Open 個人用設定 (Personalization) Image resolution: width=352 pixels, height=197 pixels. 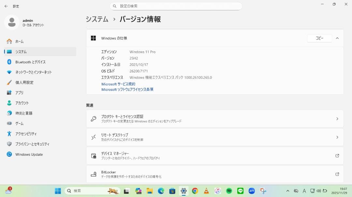[40, 82]
